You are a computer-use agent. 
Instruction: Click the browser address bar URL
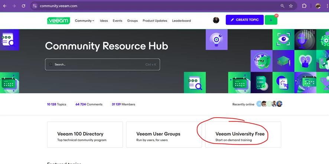(x=59, y=6)
